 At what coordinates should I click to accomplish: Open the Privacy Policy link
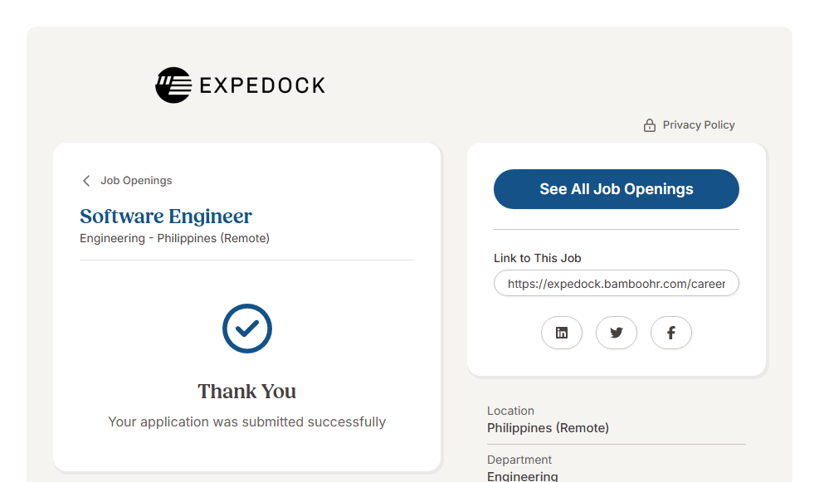699,125
